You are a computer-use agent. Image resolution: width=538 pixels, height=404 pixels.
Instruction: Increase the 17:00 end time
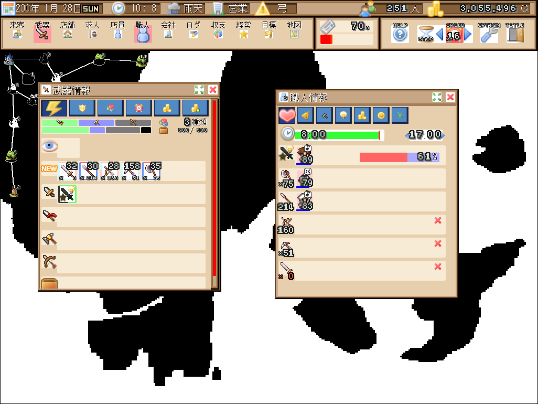point(443,135)
